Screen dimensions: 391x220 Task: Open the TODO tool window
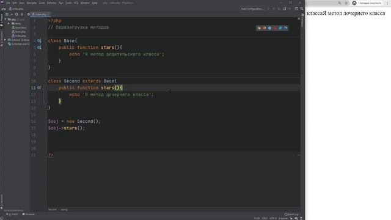[x=12, y=215]
